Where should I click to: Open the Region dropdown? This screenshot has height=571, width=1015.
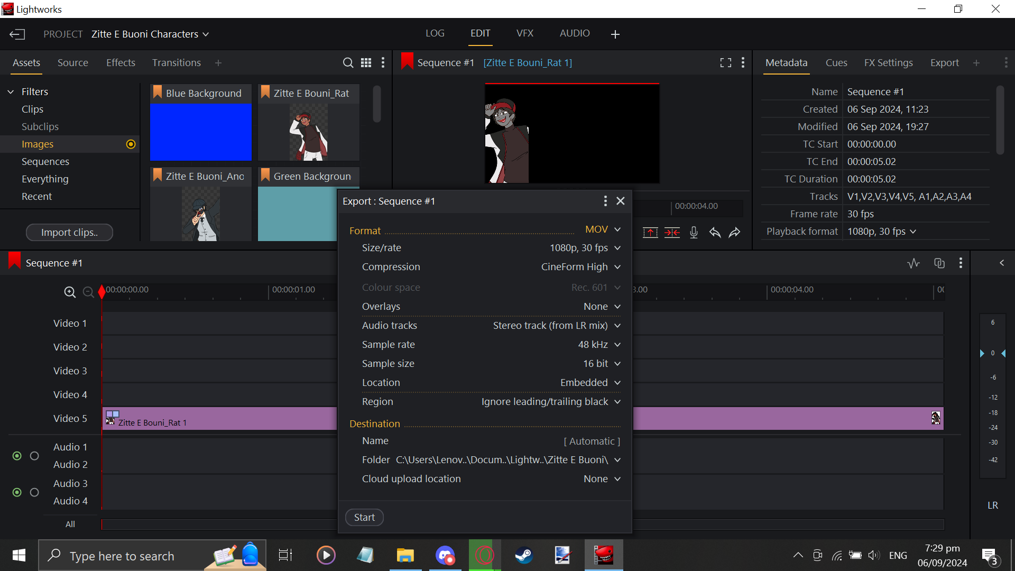tap(550, 402)
